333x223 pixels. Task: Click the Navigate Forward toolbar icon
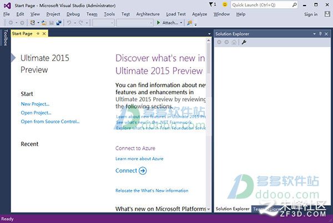[22, 23]
